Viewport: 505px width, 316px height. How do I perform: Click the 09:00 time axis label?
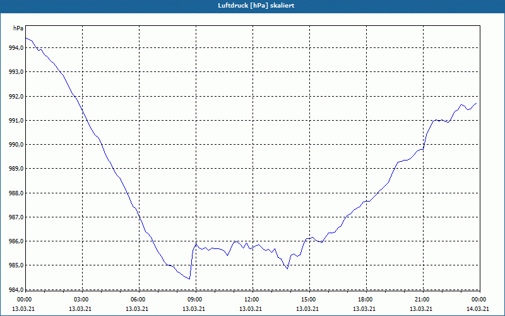click(195, 300)
